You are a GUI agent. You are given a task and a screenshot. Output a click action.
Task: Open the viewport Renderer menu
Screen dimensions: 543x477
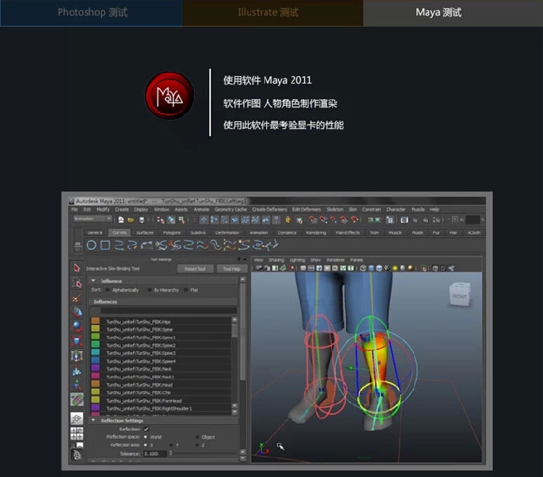coord(335,260)
